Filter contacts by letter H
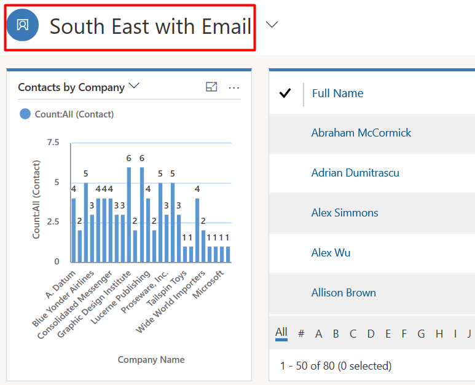Image resolution: width=475 pixels, height=385 pixels. (439, 334)
